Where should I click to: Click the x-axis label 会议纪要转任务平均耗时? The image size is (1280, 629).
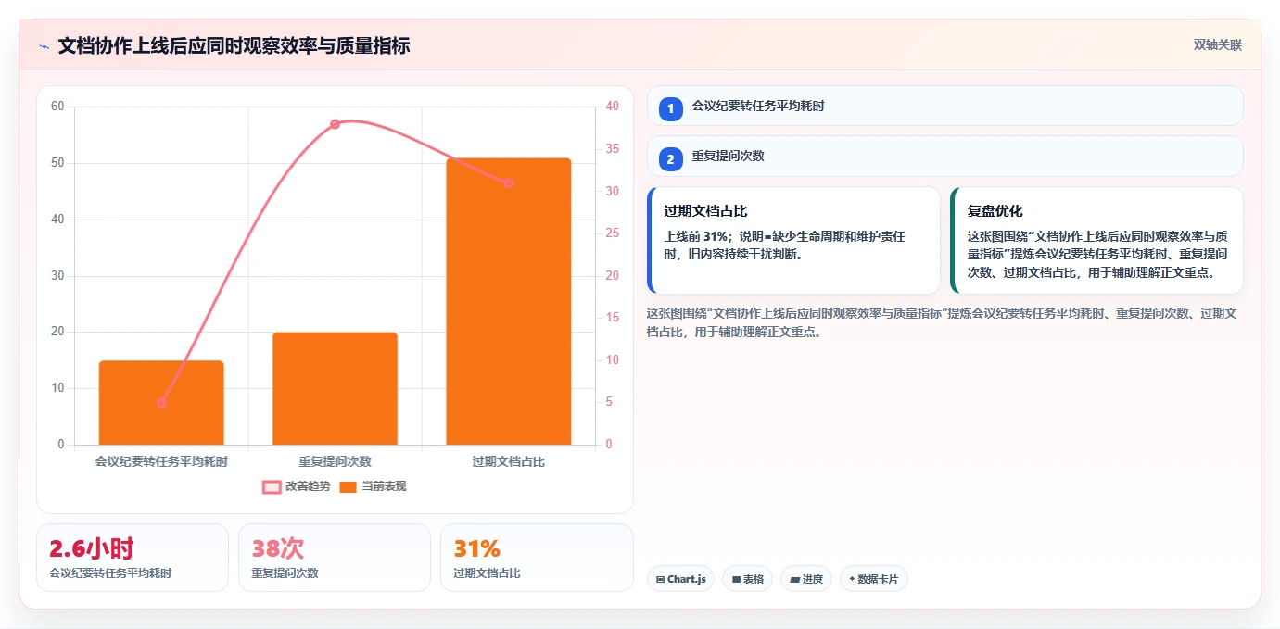coord(161,461)
